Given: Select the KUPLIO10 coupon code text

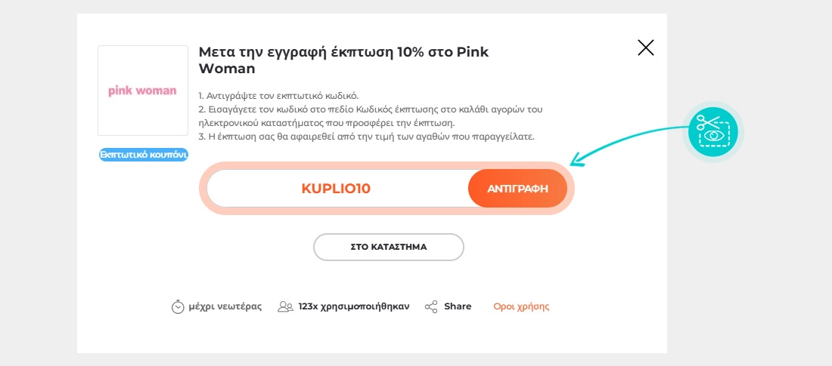Looking at the screenshot, I should pos(336,189).
